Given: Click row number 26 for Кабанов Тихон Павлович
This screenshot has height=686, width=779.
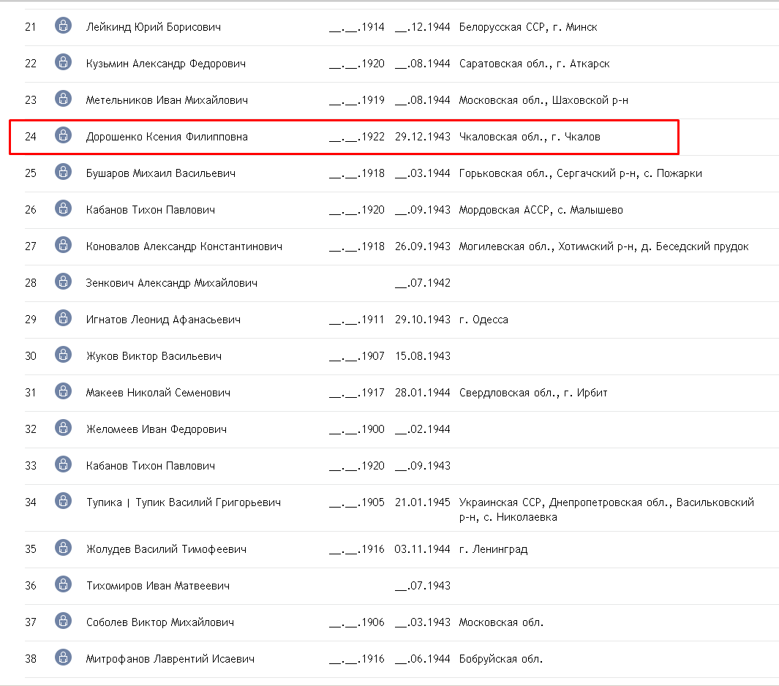Looking at the screenshot, I should point(31,210).
